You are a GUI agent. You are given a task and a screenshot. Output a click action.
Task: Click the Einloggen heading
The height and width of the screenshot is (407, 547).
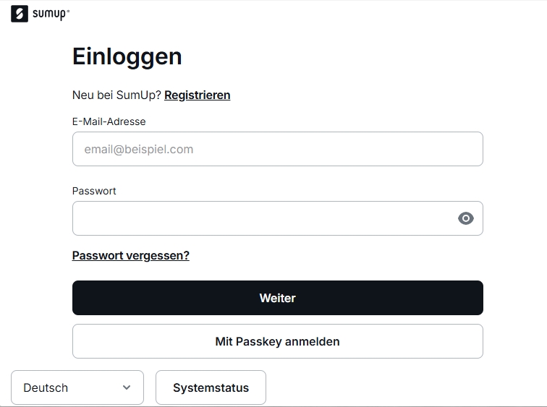[127, 56]
